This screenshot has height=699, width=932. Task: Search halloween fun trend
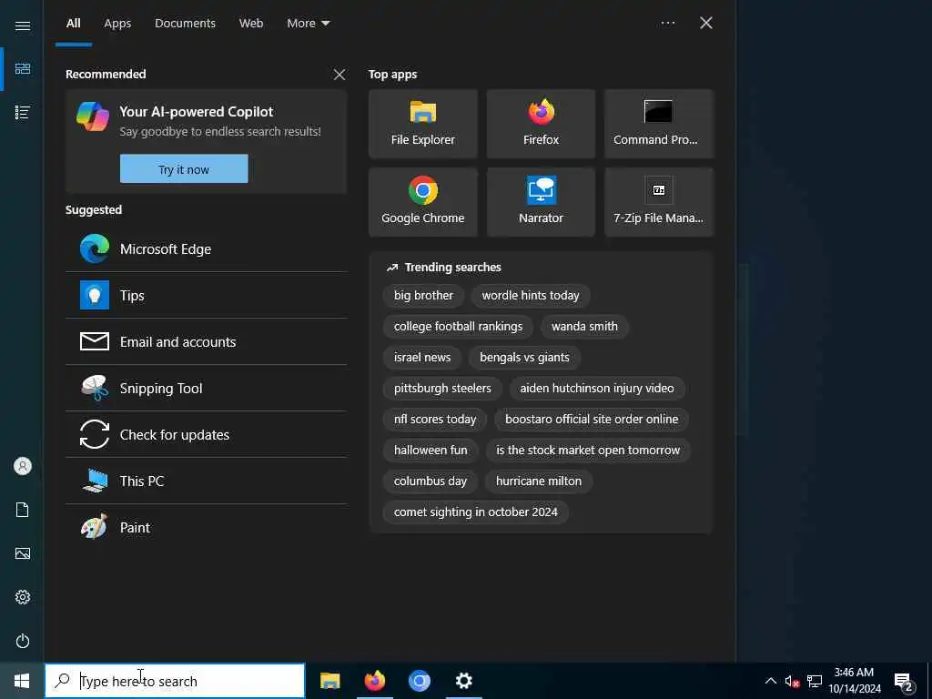coord(431,450)
